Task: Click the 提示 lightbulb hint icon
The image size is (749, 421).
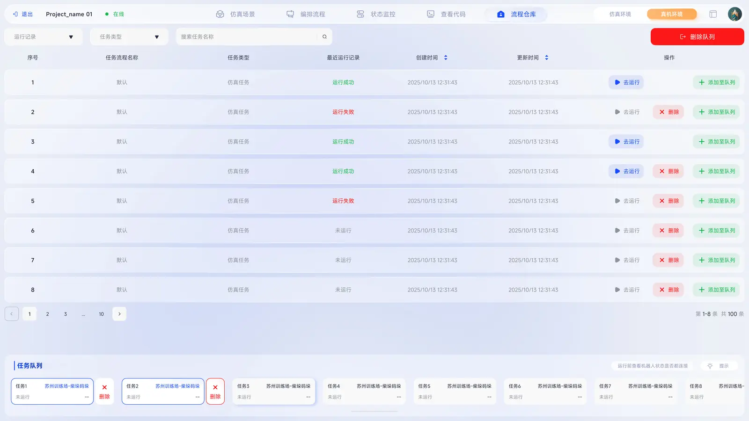Action: (x=710, y=366)
